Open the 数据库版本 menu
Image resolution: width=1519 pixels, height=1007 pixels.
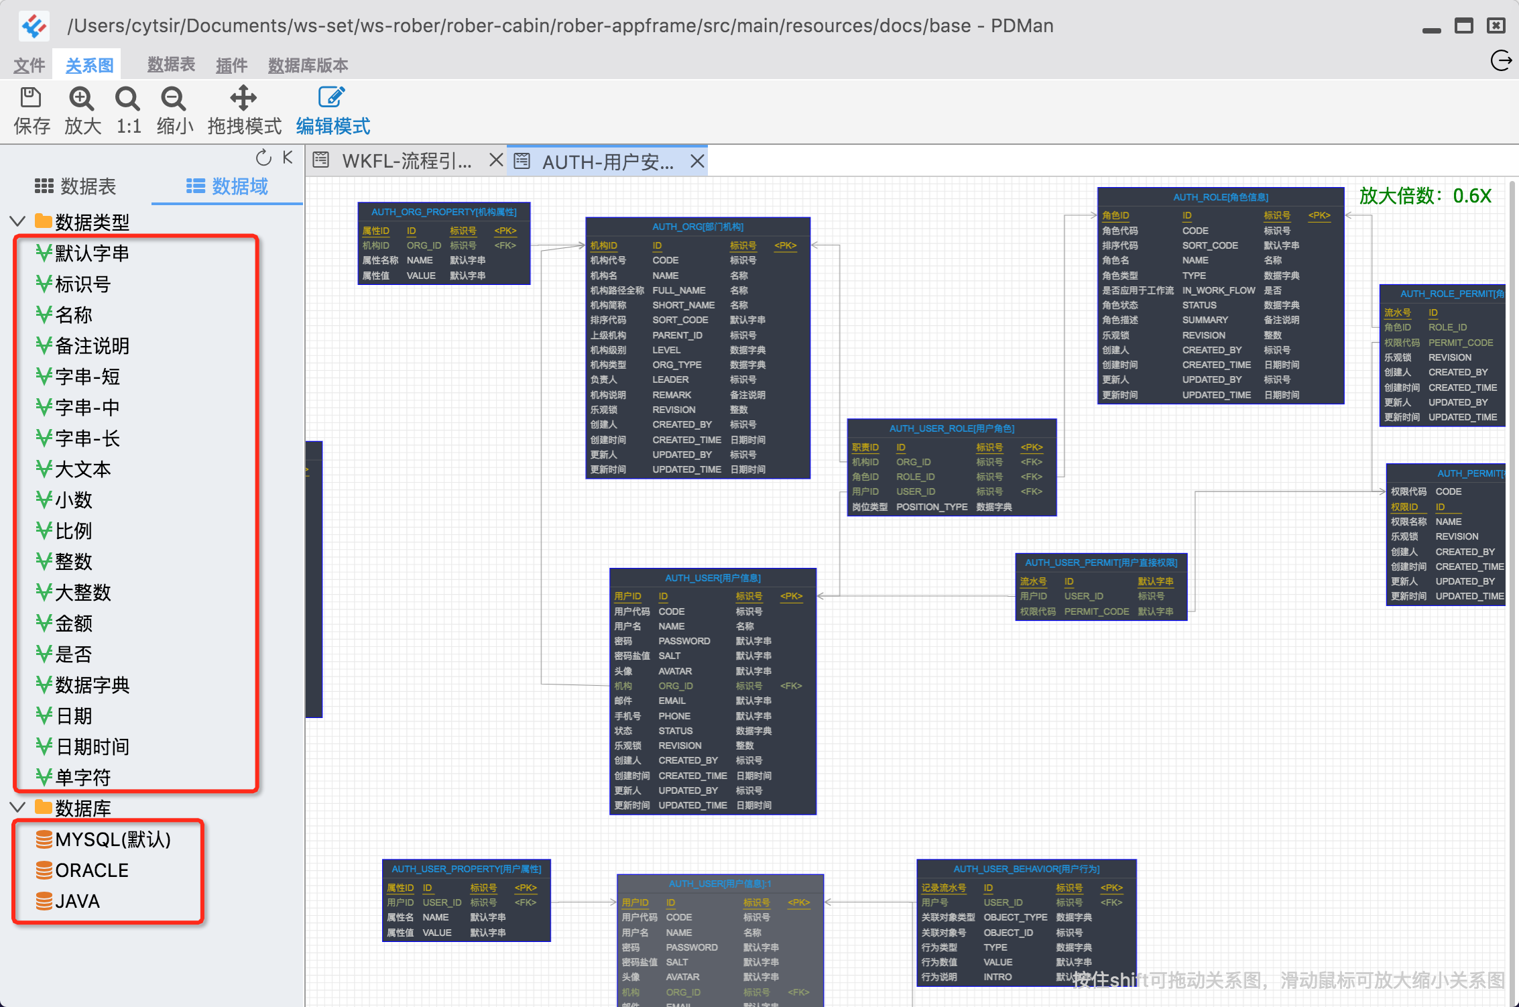308,66
